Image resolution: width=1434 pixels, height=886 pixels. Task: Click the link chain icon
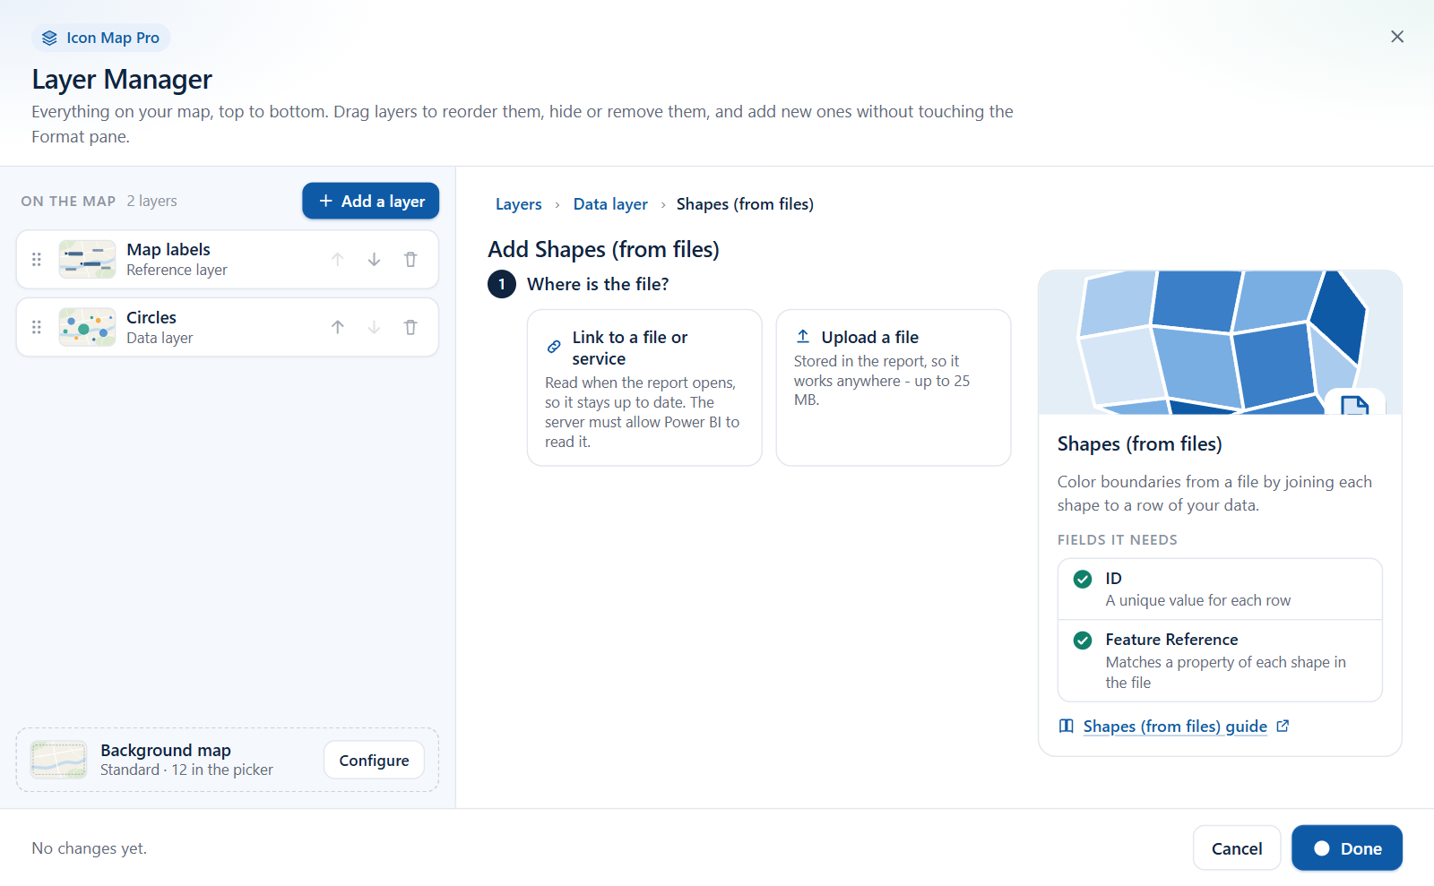tap(554, 347)
